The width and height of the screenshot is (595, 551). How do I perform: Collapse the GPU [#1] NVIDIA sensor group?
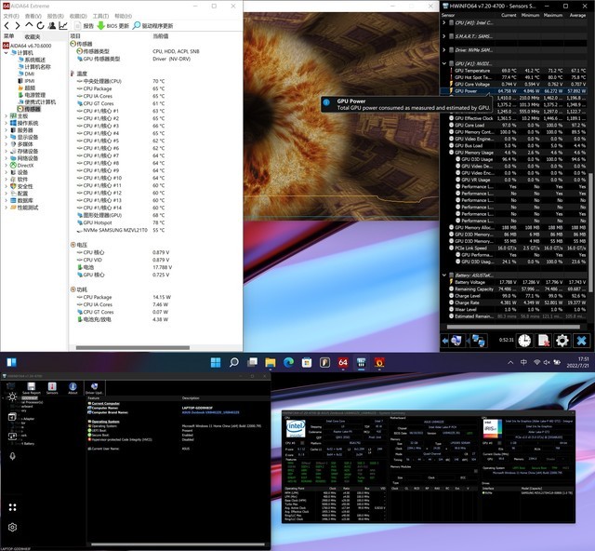(444, 63)
